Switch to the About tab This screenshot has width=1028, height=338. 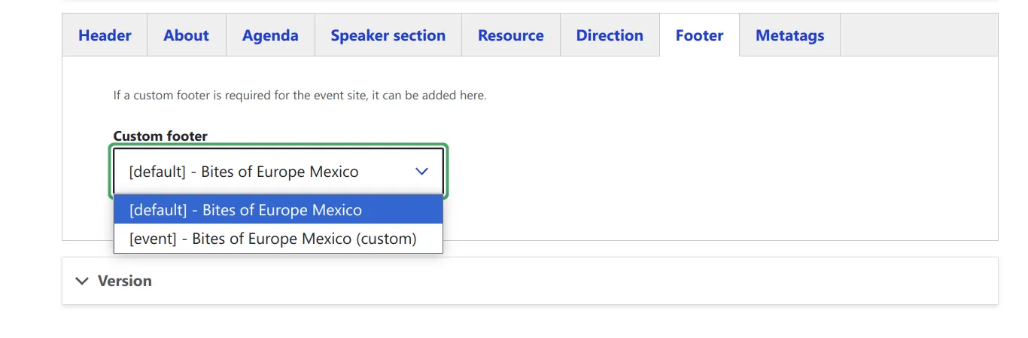[x=186, y=35]
